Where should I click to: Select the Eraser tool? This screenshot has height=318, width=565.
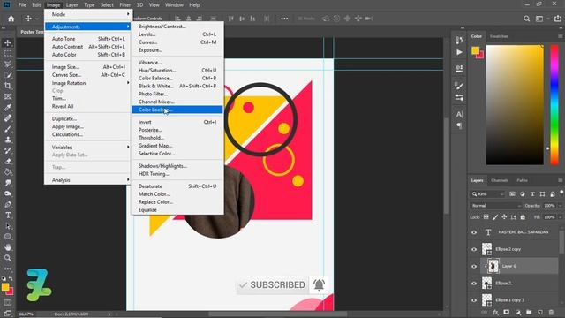8,161
